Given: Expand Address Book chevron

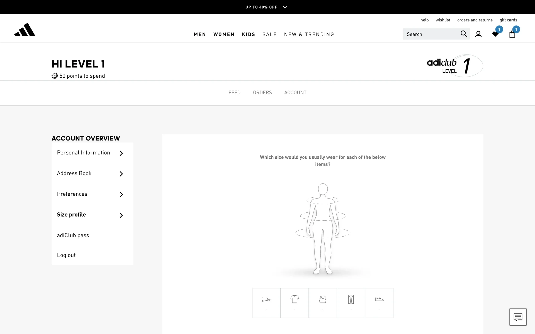Looking at the screenshot, I should click(121, 174).
